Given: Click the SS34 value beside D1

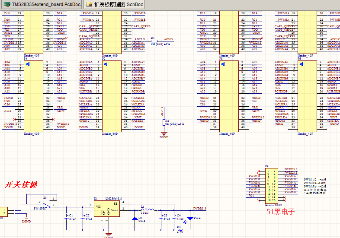Looking at the screenshot, I should pyautogui.click(x=142, y=221).
